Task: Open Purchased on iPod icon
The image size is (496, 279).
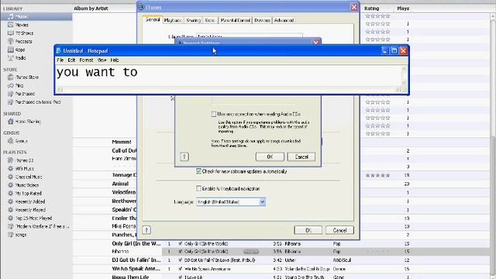Action: click(11, 102)
